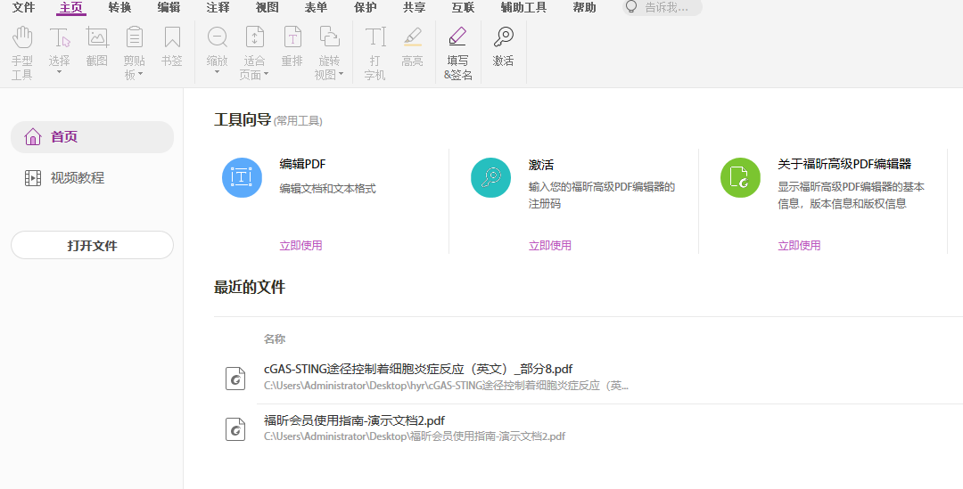This screenshot has height=489, width=963.
Task: Click the blue Edit PDF round icon
Action: [242, 178]
